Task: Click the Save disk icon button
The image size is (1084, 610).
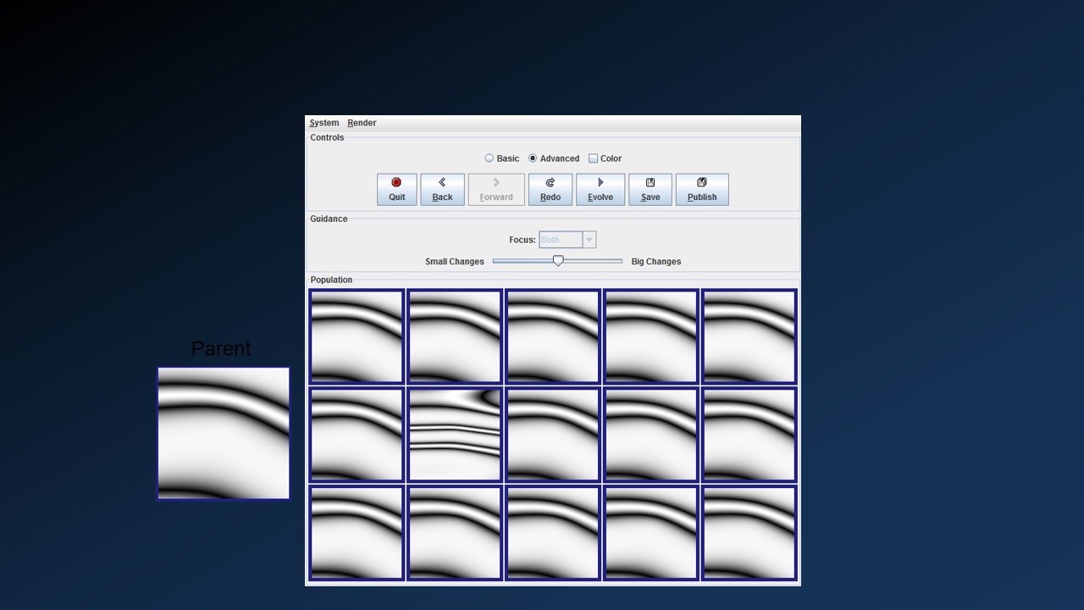Action: coord(650,189)
